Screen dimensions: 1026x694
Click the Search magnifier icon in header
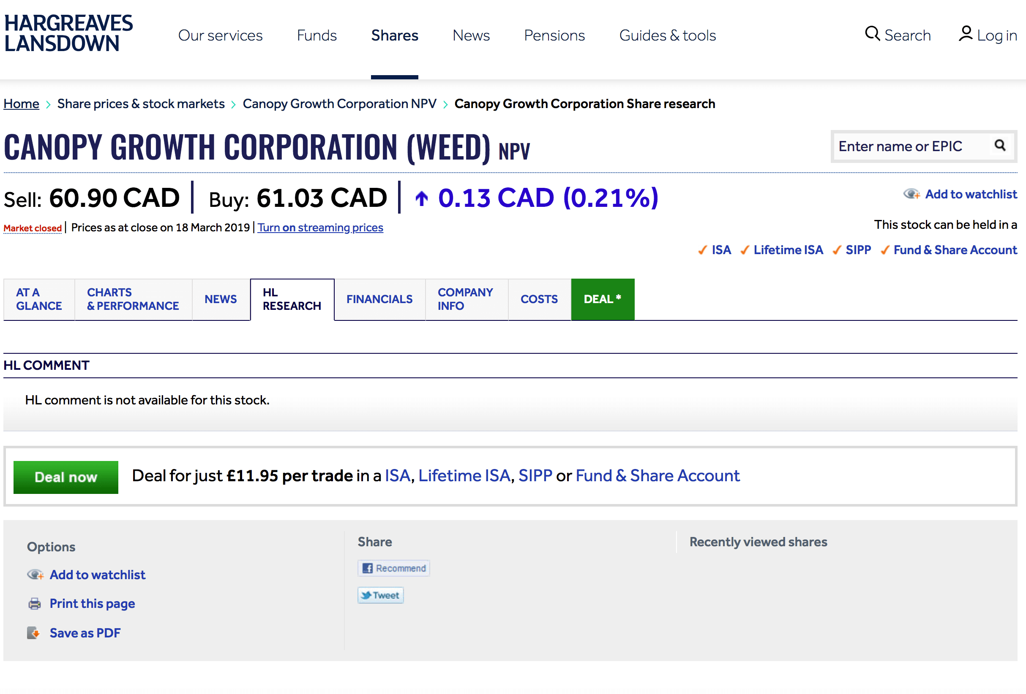click(x=872, y=33)
